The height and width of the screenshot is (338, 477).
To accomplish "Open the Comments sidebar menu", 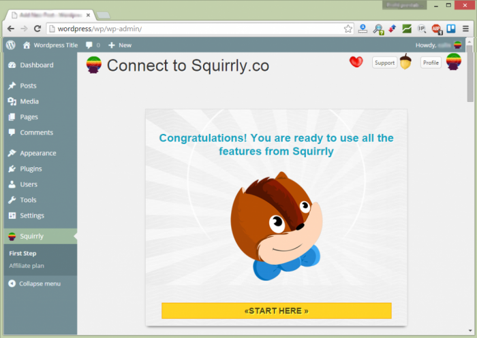I will click(40, 133).
